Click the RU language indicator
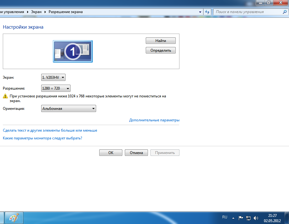The height and width of the screenshot is (224, 289). pyautogui.click(x=225, y=217)
